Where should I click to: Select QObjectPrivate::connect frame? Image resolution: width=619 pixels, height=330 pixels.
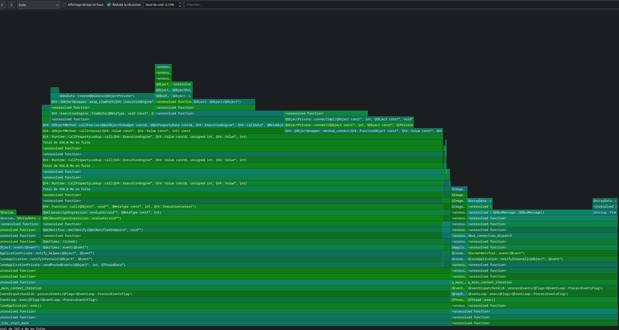click(x=349, y=125)
